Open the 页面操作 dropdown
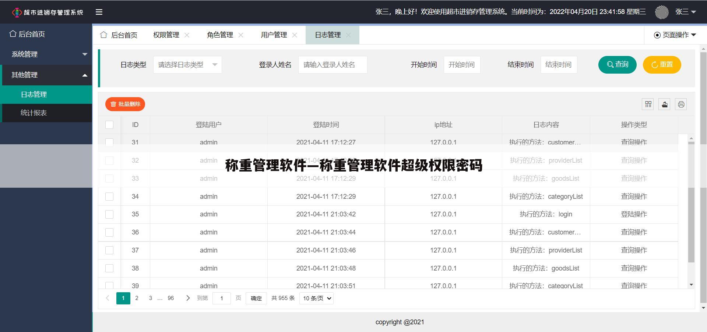707x332 pixels. pos(675,35)
